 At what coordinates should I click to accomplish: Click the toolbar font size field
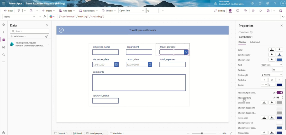[152, 11]
